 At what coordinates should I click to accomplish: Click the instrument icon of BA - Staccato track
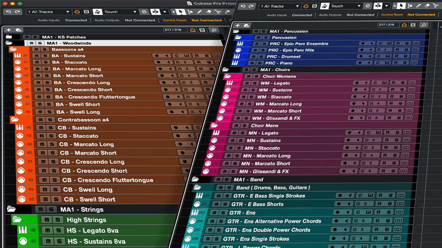[18, 62]
